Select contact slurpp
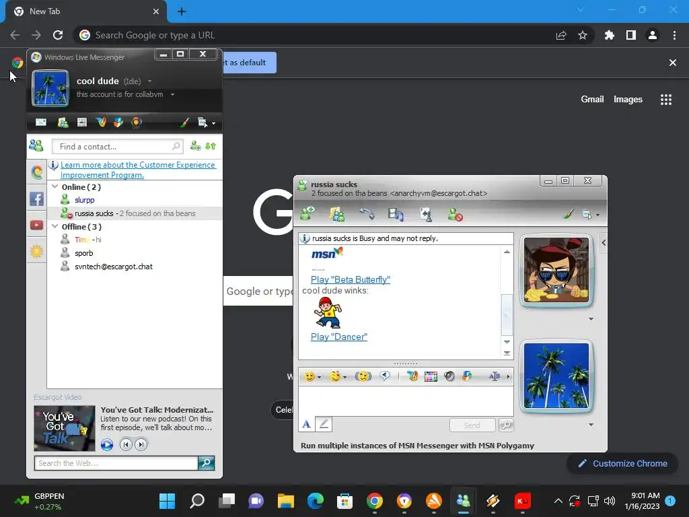689x517 pixels. (x=84, y=200)
